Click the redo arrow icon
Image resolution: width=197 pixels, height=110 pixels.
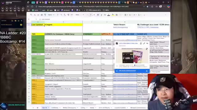[38, 15]
